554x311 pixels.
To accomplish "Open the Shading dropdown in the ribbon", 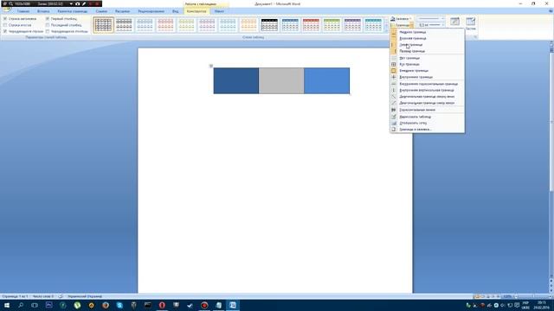I will [x=402, y=19].
